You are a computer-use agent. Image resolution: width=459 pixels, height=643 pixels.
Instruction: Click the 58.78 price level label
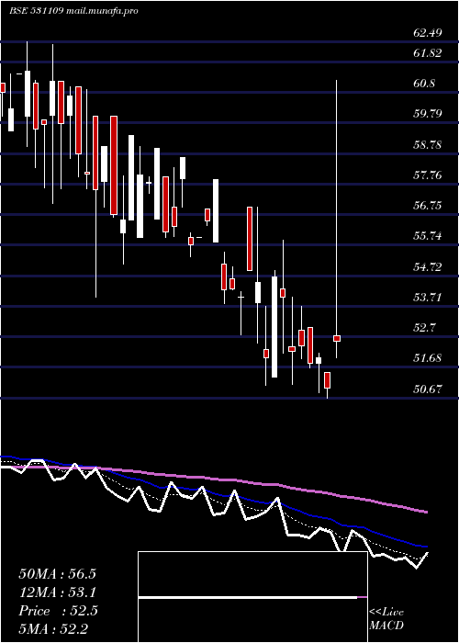coord(428,145)
